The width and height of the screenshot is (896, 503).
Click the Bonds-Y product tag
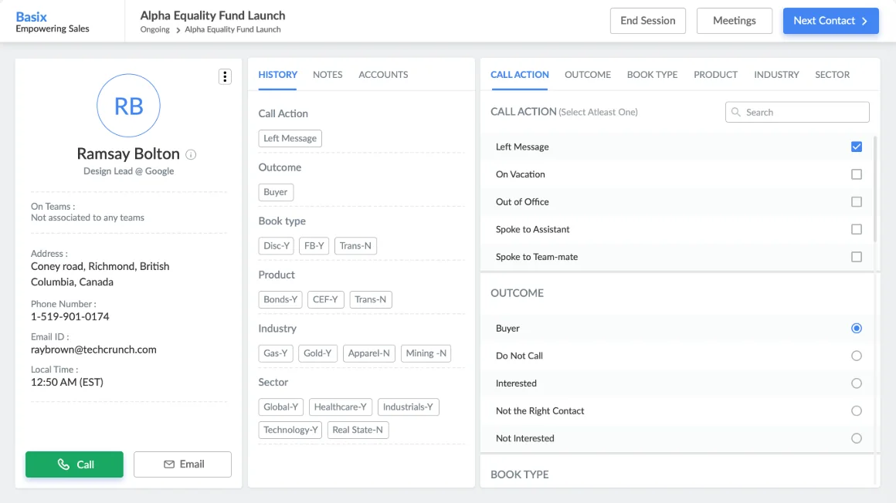tap(280, 299)
